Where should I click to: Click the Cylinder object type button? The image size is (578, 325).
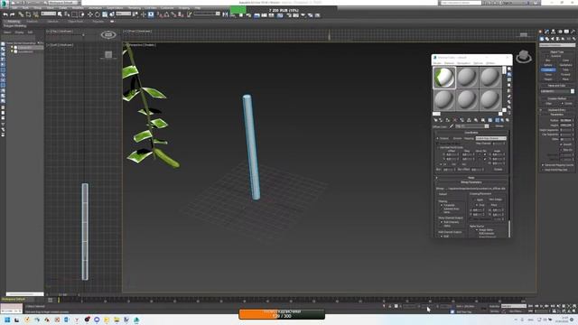coord(548,70)
